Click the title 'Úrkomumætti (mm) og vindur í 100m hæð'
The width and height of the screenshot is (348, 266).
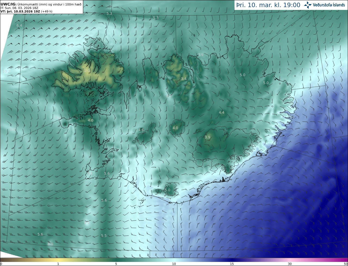point(49,4)
